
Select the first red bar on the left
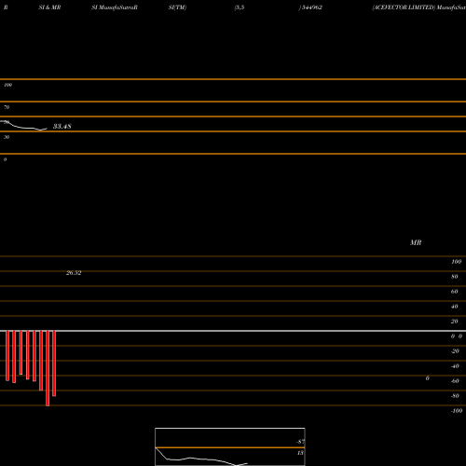7,356
